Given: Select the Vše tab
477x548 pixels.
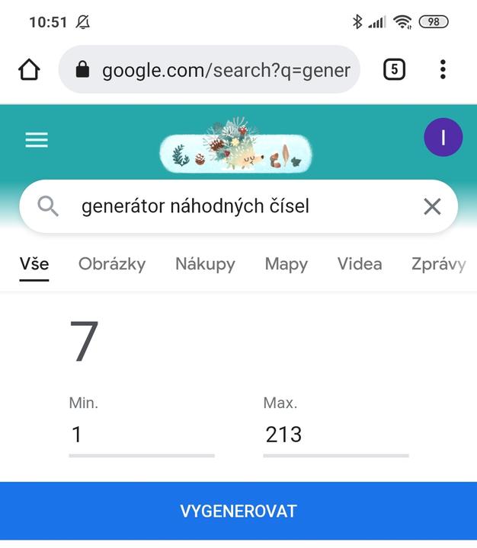Looking at the screenshot, I should [x=34, y=264].
